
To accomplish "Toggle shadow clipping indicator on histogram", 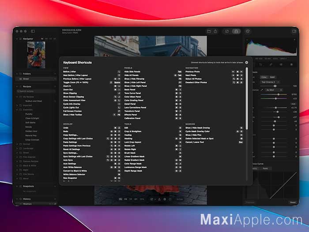I will click(247, 40).
